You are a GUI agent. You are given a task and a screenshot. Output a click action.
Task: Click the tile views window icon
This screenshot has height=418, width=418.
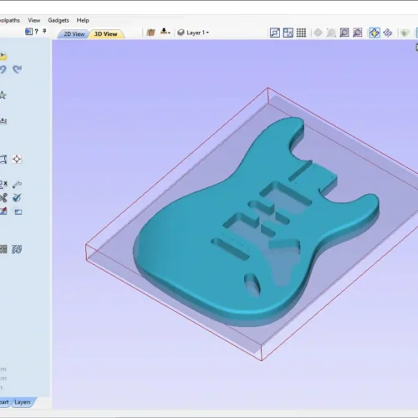[288, 33]
